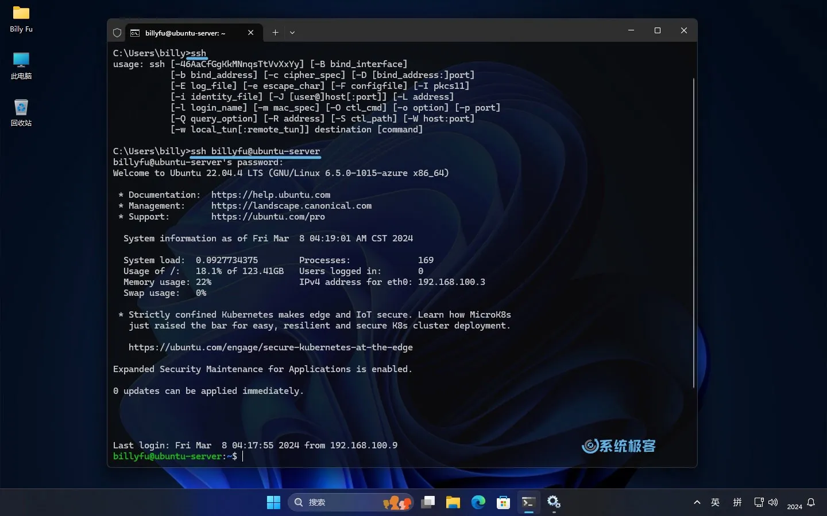Image resolution: width=827 pixels, height=516 pixels.
Task: Expand the hidden tray icons chevron
Action: (x=697, y=502)
